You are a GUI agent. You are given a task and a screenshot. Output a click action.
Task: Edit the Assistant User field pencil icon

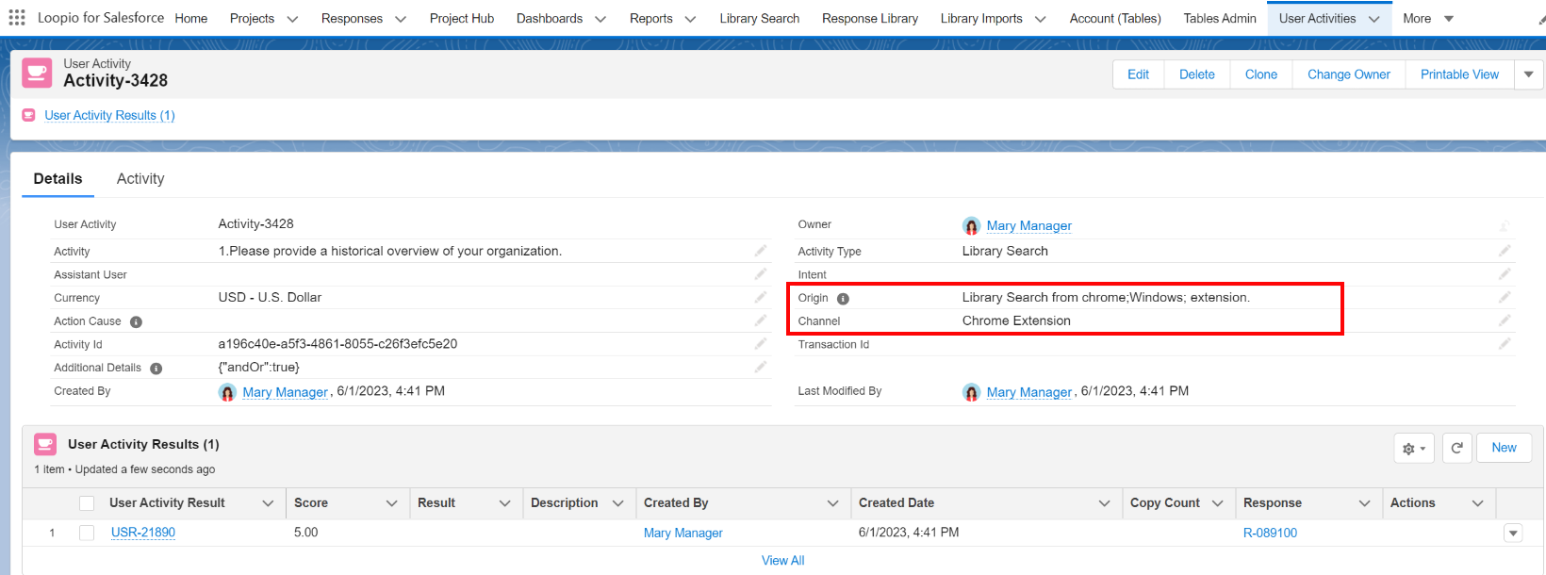click(760, 273)
